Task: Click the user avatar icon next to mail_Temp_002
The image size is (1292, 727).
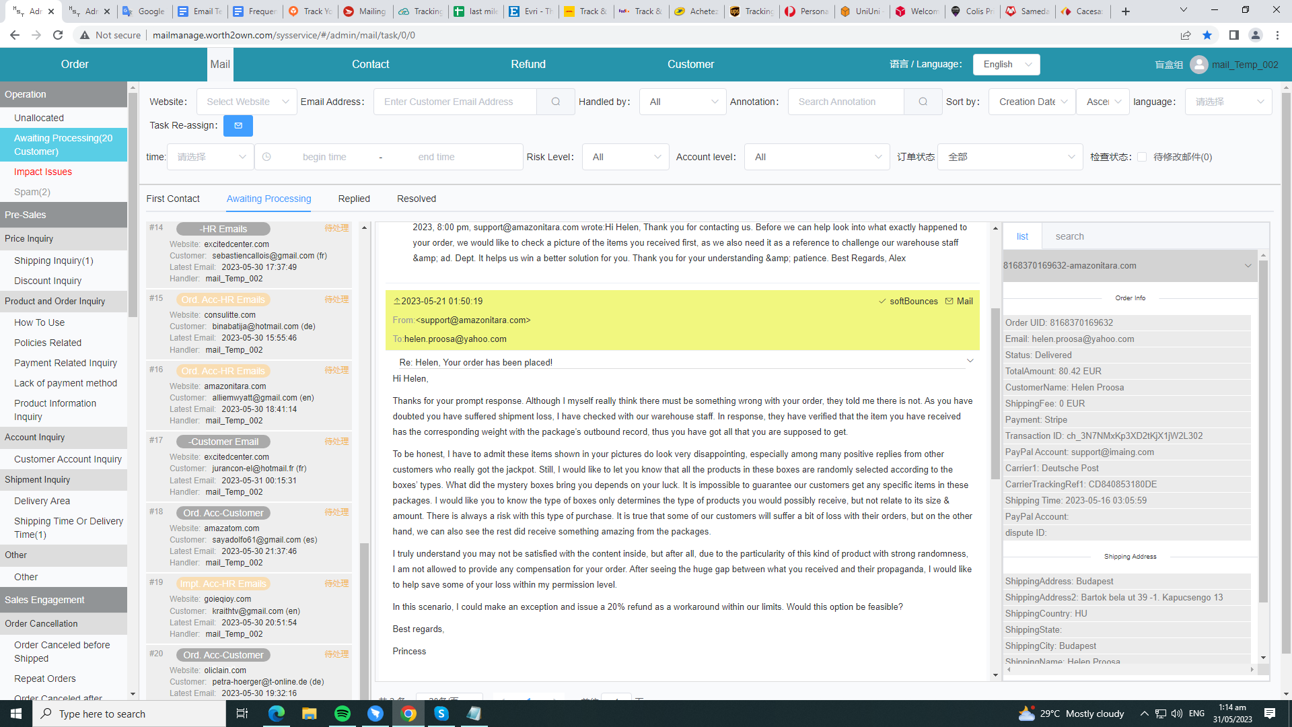Action: coord(1198,65)
